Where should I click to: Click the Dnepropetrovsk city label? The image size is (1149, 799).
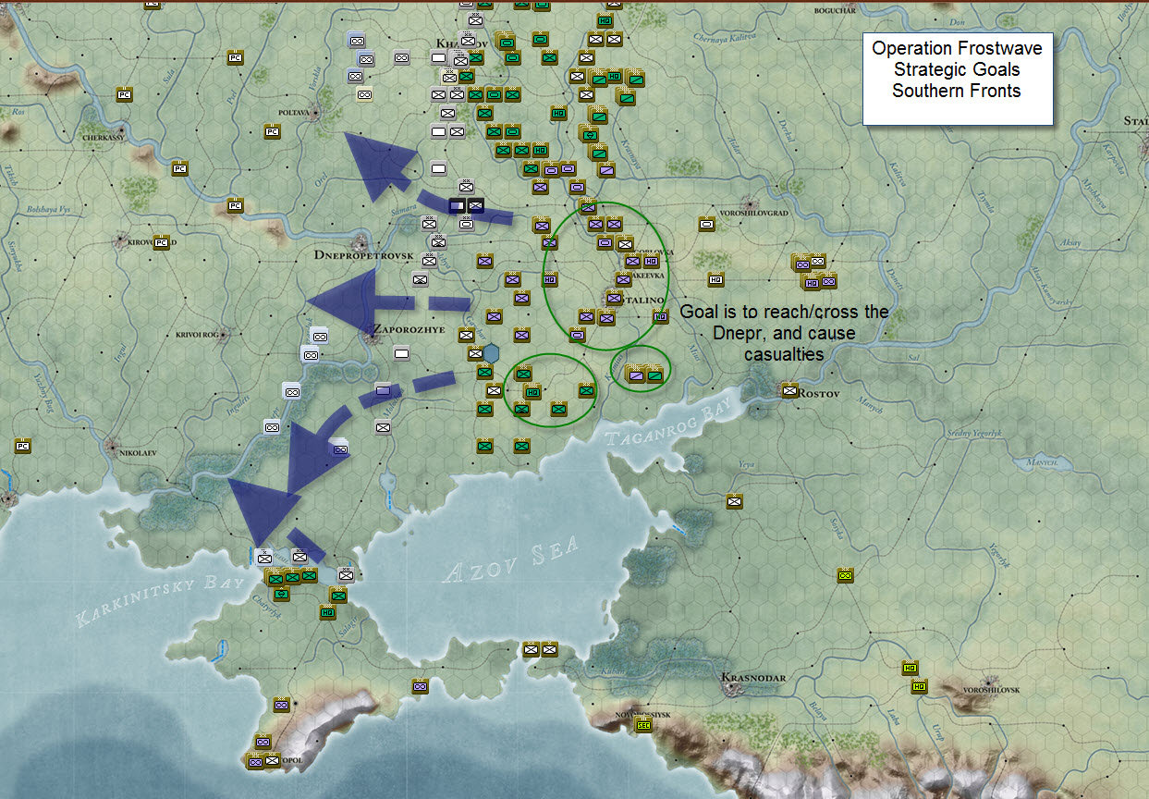362,254
